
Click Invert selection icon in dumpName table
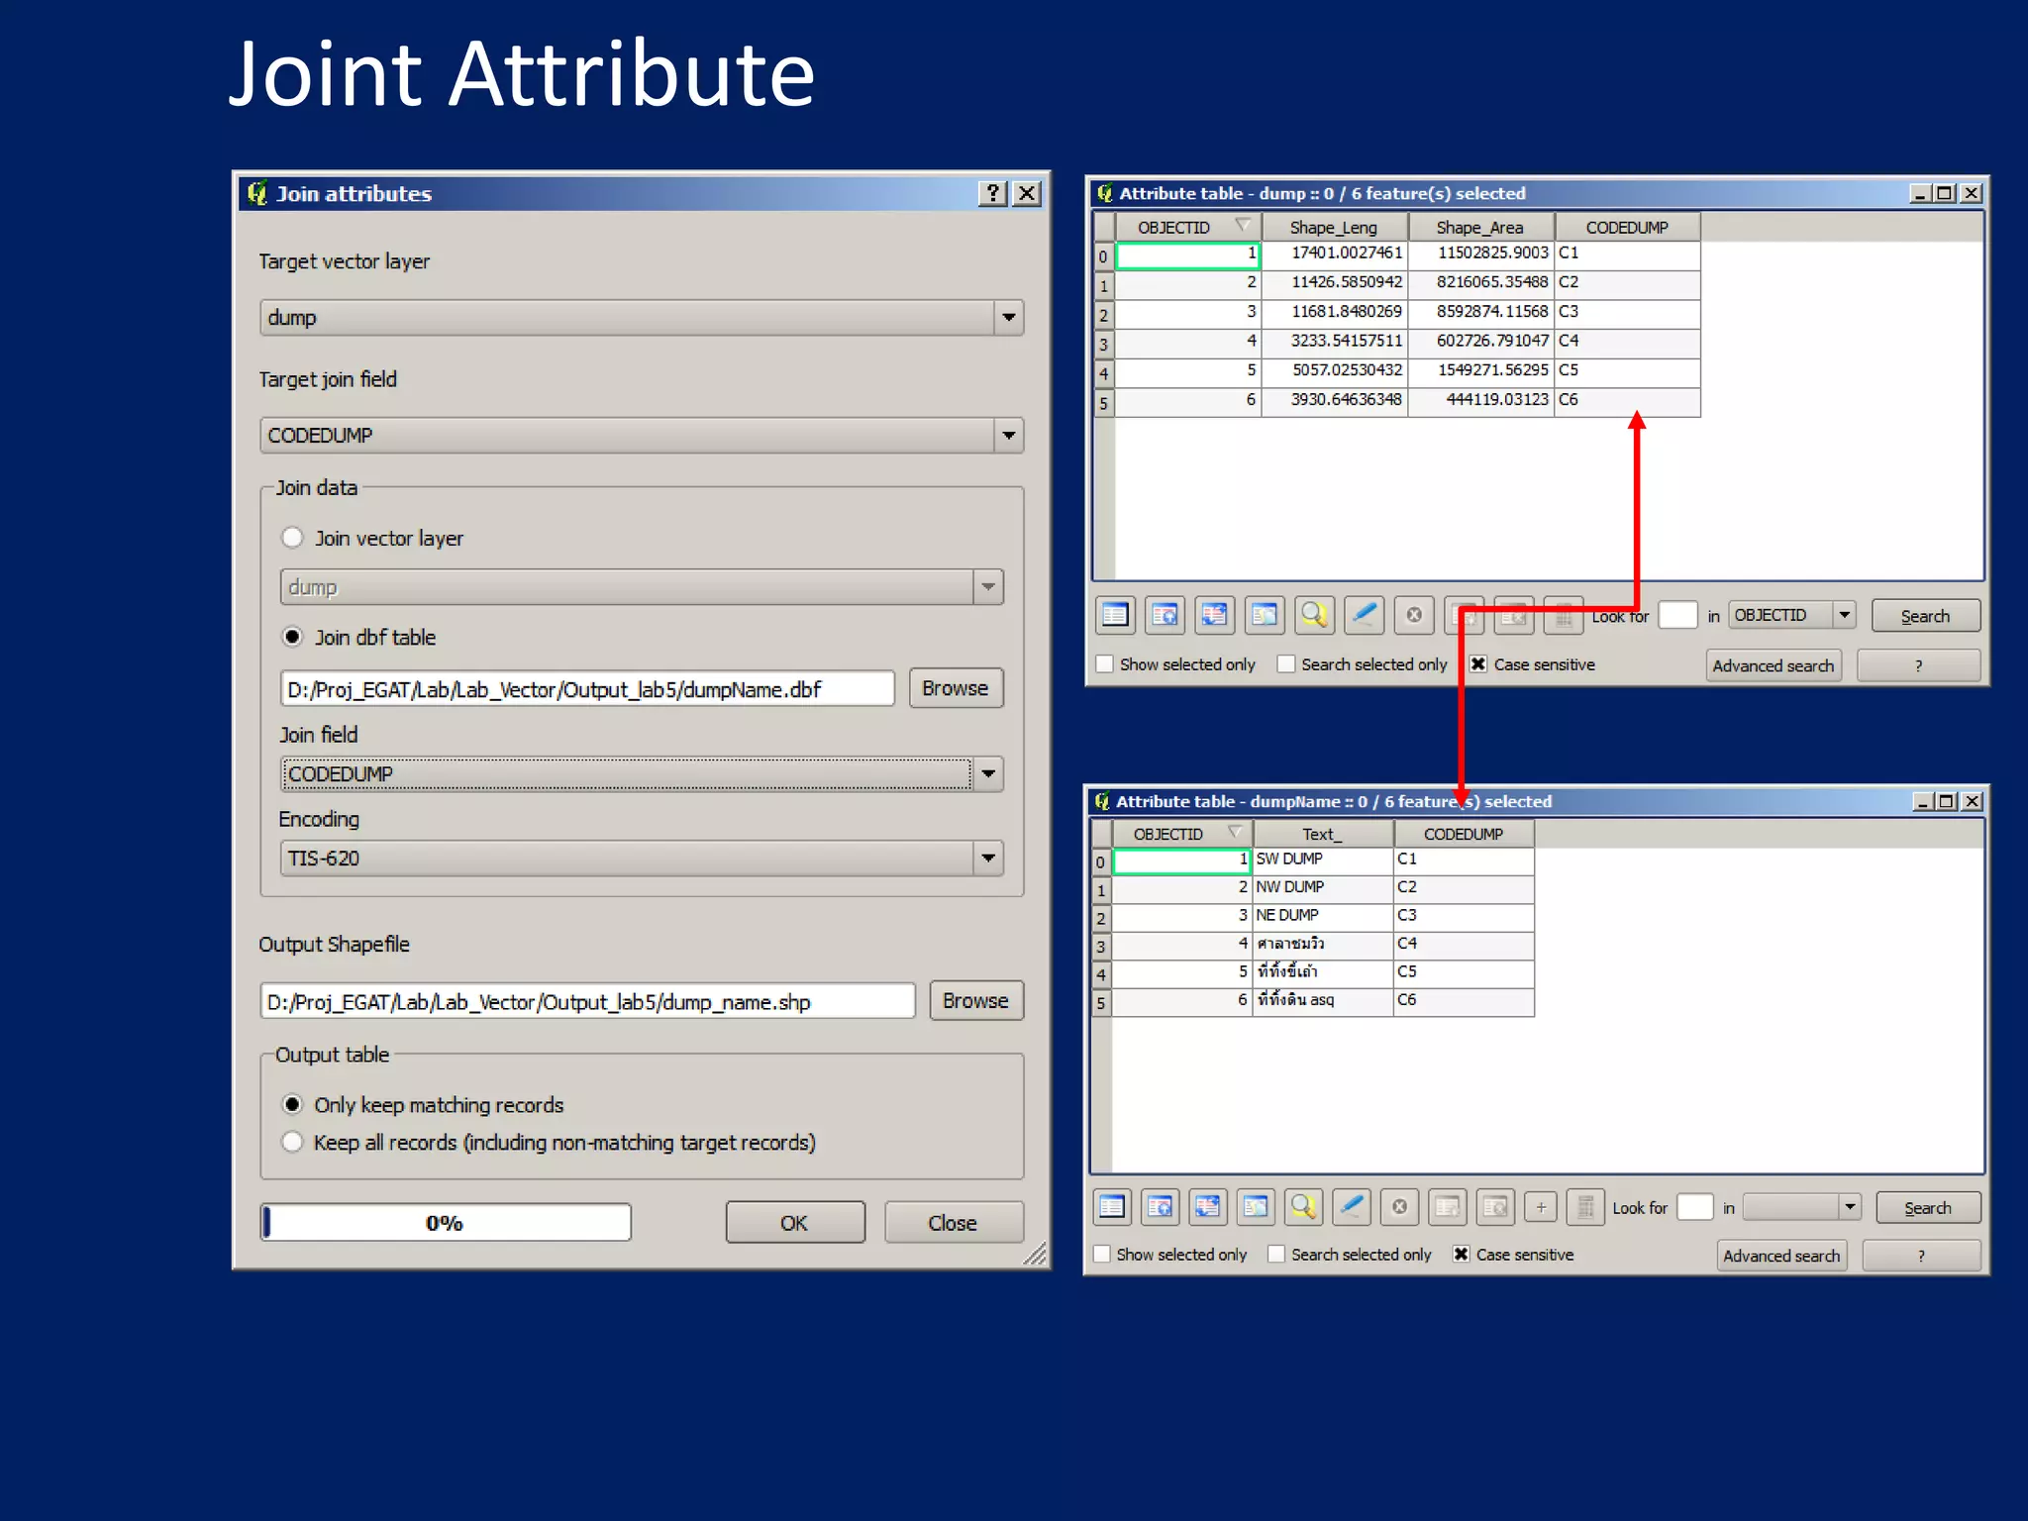[x=1208, y=1206]
